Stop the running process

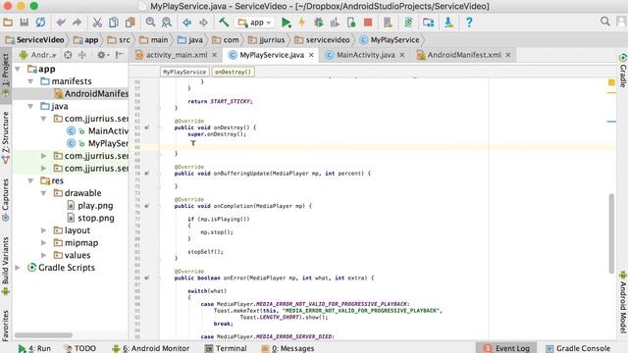point(368,23)
